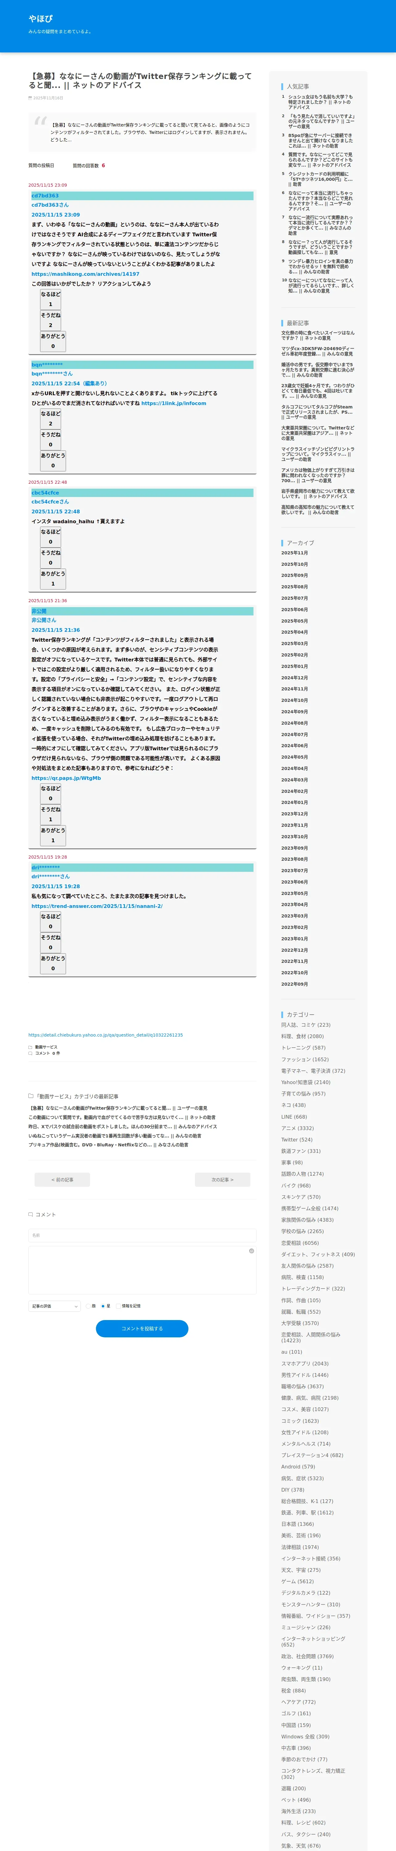Click inside the comment text area
This screenshot has height=1851, width=396.
click(142, 1270)
